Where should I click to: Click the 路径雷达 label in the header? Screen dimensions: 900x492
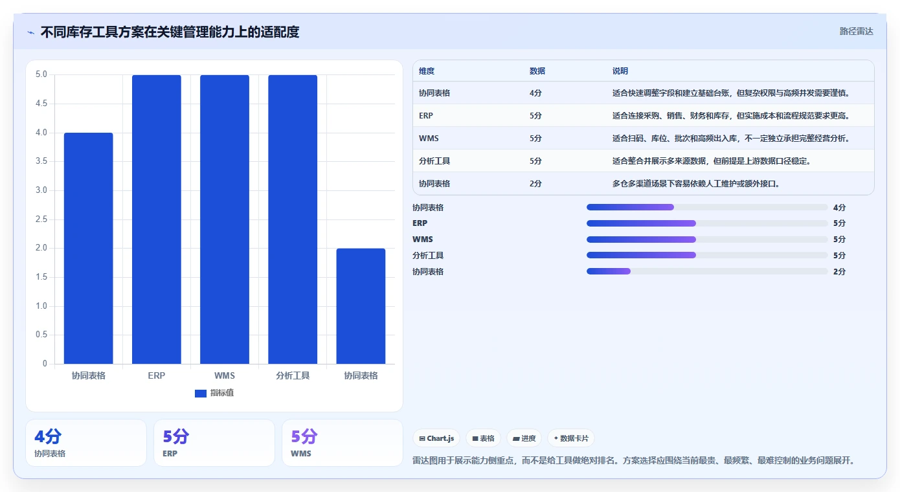tap(857, 31)
